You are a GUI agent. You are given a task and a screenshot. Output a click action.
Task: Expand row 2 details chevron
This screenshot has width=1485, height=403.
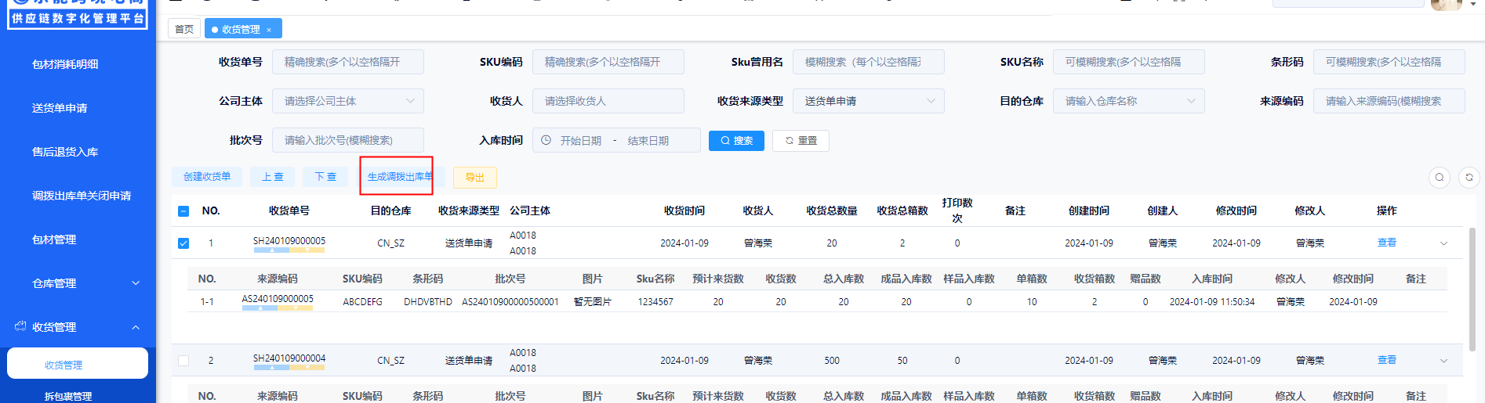[1443, 361]
